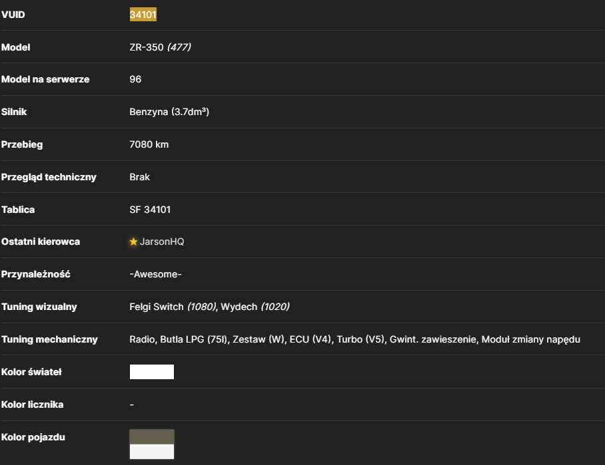Click ECU (V4) in mechanical tuning
Viewport: 605px width, 465px height.
tap(310, 339)
